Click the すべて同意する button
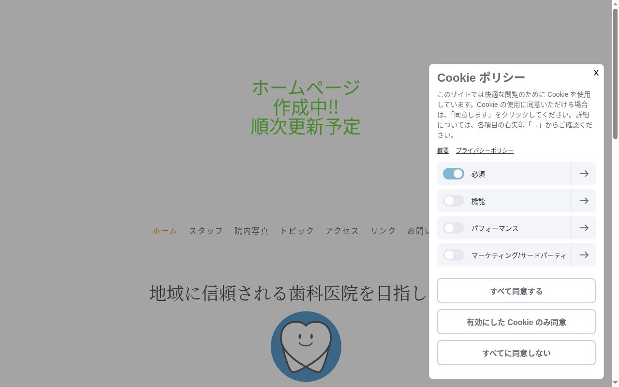This screenshot has width=619, height=387. [516, 291]
